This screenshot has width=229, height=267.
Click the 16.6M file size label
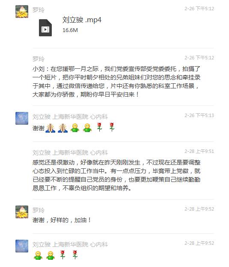click(x=70, y=30)
